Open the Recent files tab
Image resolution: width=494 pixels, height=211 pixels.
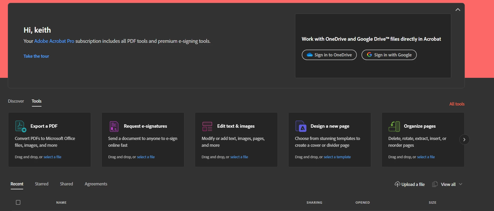pyautogui.click(x=17, y=184)
